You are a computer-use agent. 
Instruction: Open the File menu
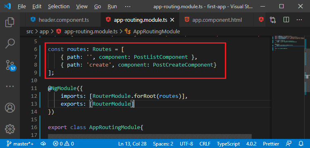coord(22,7)
